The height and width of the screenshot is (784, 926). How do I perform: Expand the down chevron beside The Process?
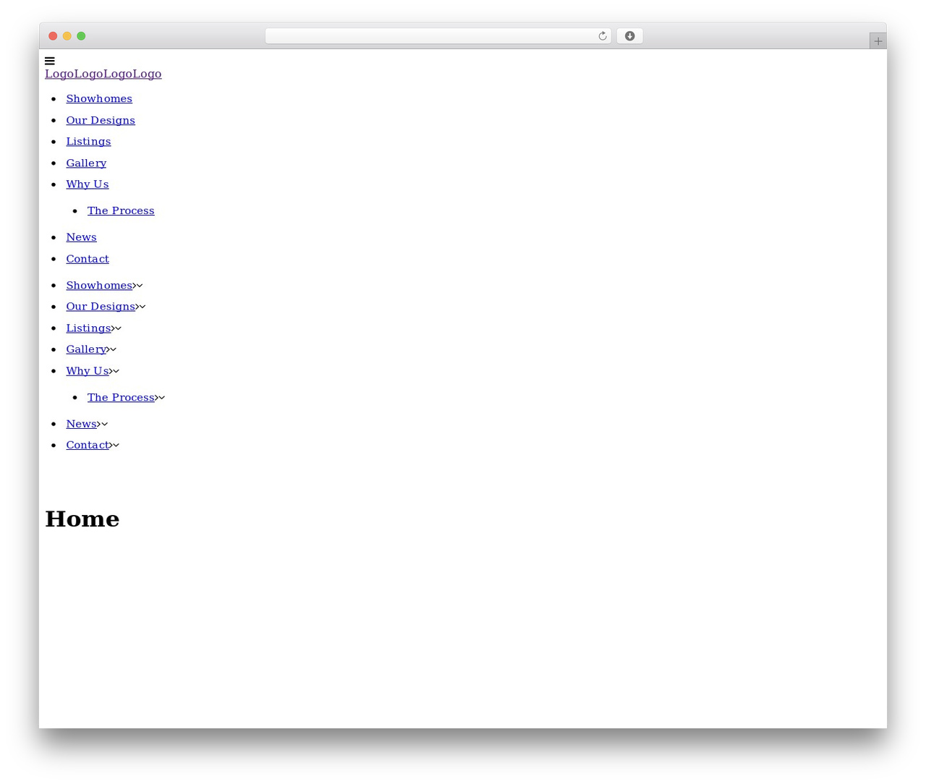tap(162, 398)
